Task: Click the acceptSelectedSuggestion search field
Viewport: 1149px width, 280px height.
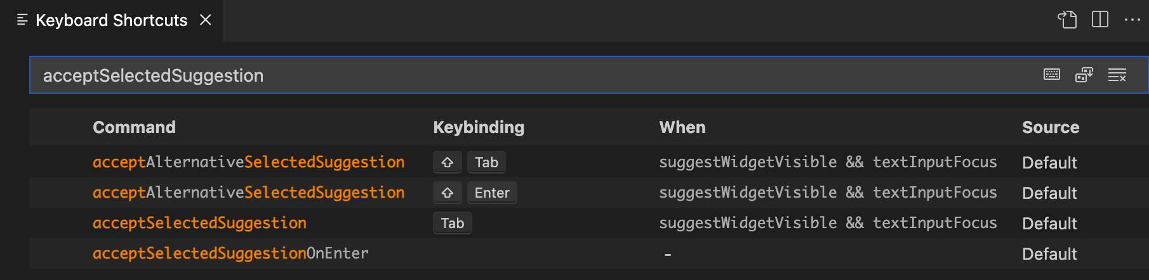Action: pyautogui.click(x=508, y=75)
